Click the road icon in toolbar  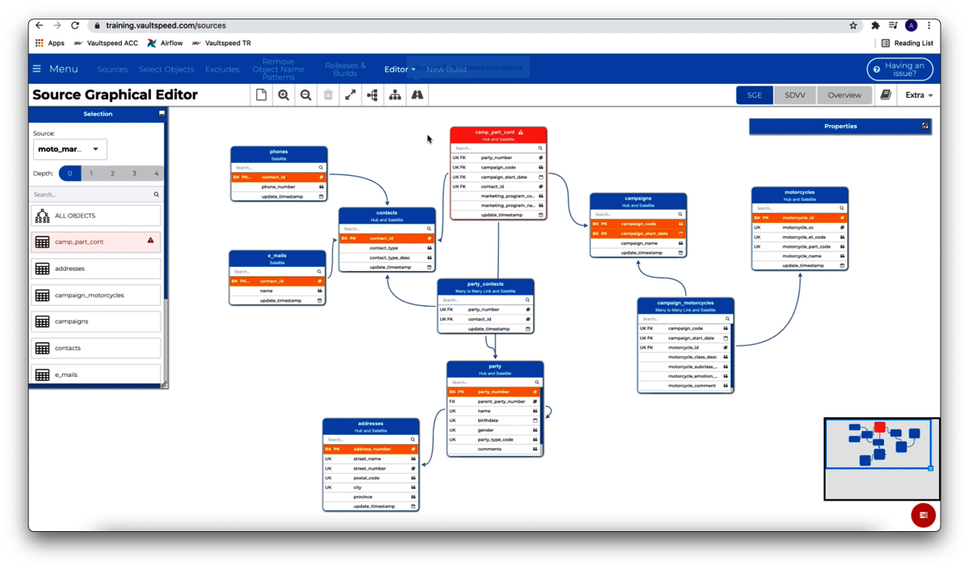point(417,95)
